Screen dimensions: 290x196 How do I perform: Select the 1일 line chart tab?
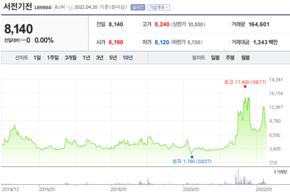click(37, 58)
